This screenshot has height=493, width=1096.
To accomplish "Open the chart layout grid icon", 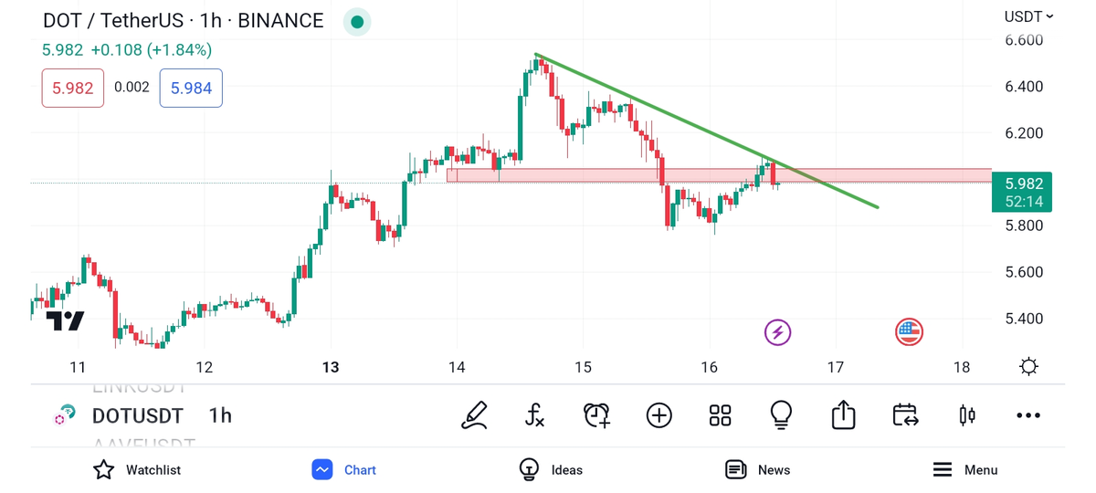I will 720,415.
